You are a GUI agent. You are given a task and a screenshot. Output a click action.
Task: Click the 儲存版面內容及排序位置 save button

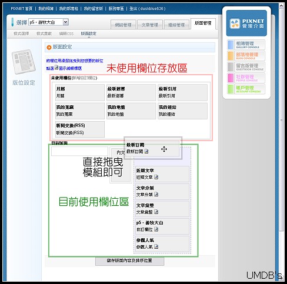click(129, 260)
